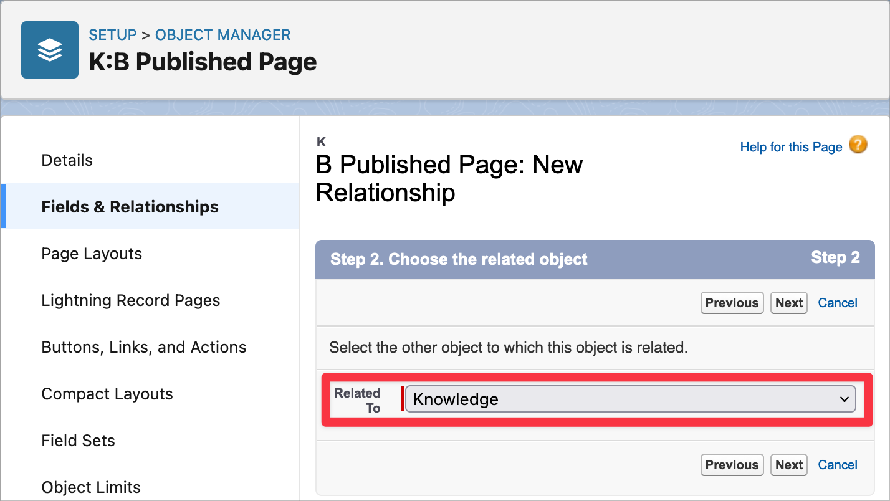The width and height of the screenshot is (890, 501).
Task: Navigate to Setup via breadcrumb
Action: (x=113, y=34)
